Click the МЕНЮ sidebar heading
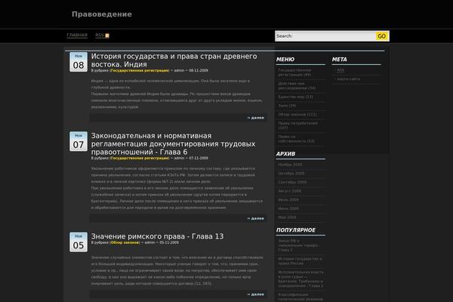The image size is (453, 302). (285, 59)
